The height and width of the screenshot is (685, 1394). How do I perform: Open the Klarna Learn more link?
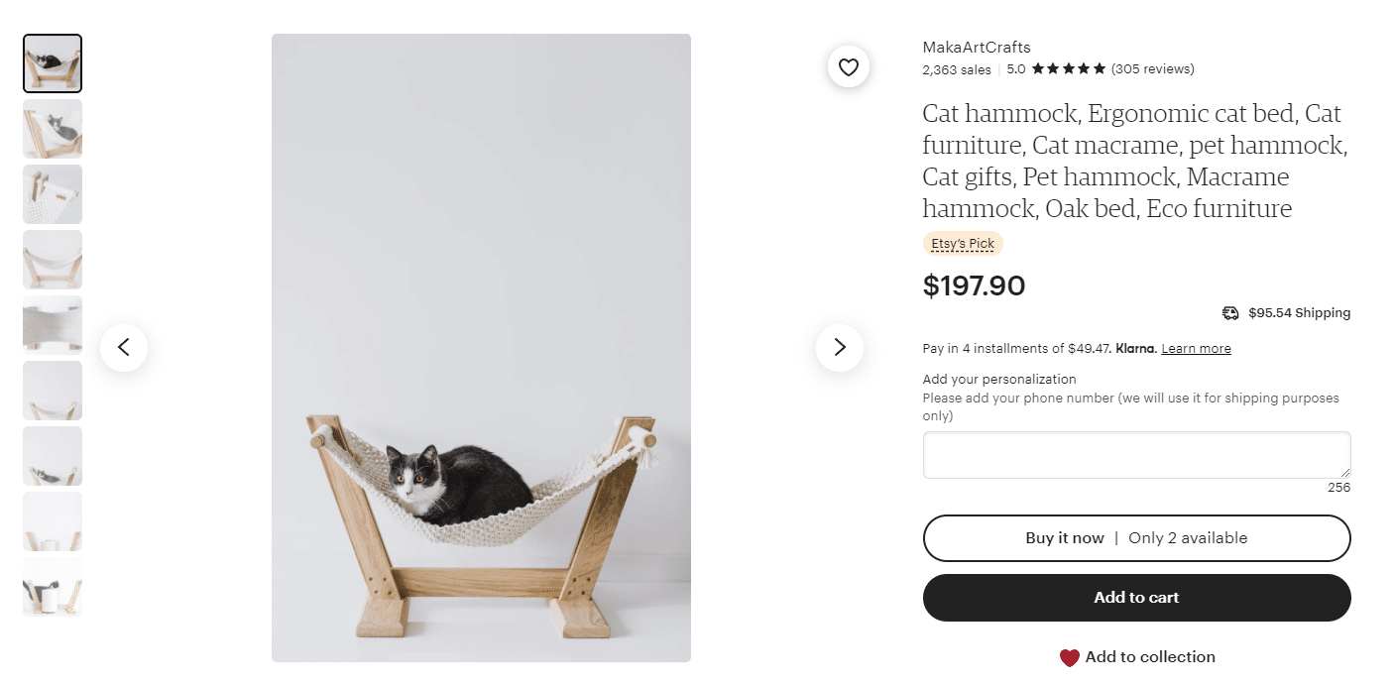pos(1196,349)
